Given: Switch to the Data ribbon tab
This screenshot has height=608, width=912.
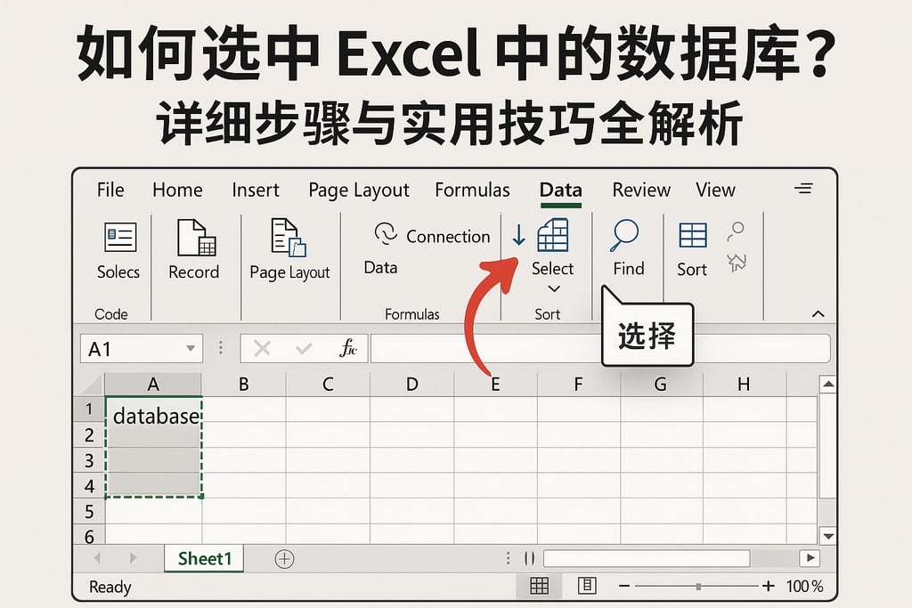Looking at the screenshot, I should click(560, 190).
